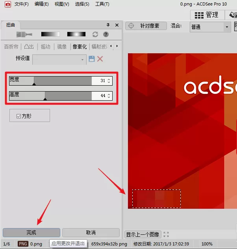Click the dashed selection on the image
This screenshot has height=249, width=237.
pos(157,198)
